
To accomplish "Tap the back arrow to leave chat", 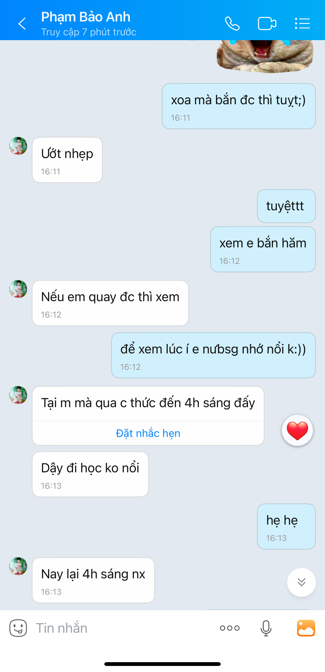I will (x=22, y=24).
